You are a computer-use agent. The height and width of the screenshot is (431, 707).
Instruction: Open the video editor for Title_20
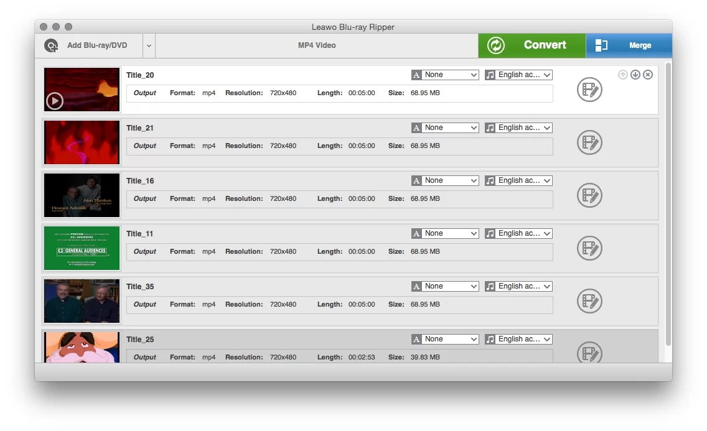pos(589,90)
